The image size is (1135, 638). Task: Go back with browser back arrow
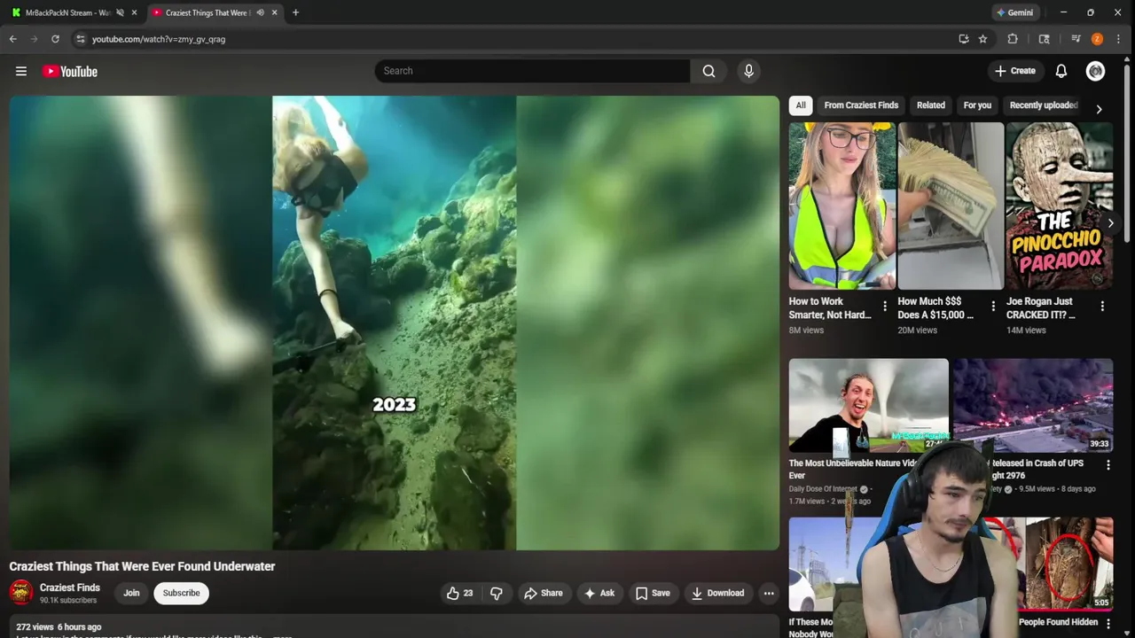pos(13,39)
